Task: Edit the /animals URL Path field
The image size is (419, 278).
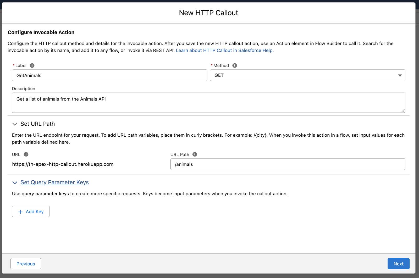Action: (x=288, y=164)
